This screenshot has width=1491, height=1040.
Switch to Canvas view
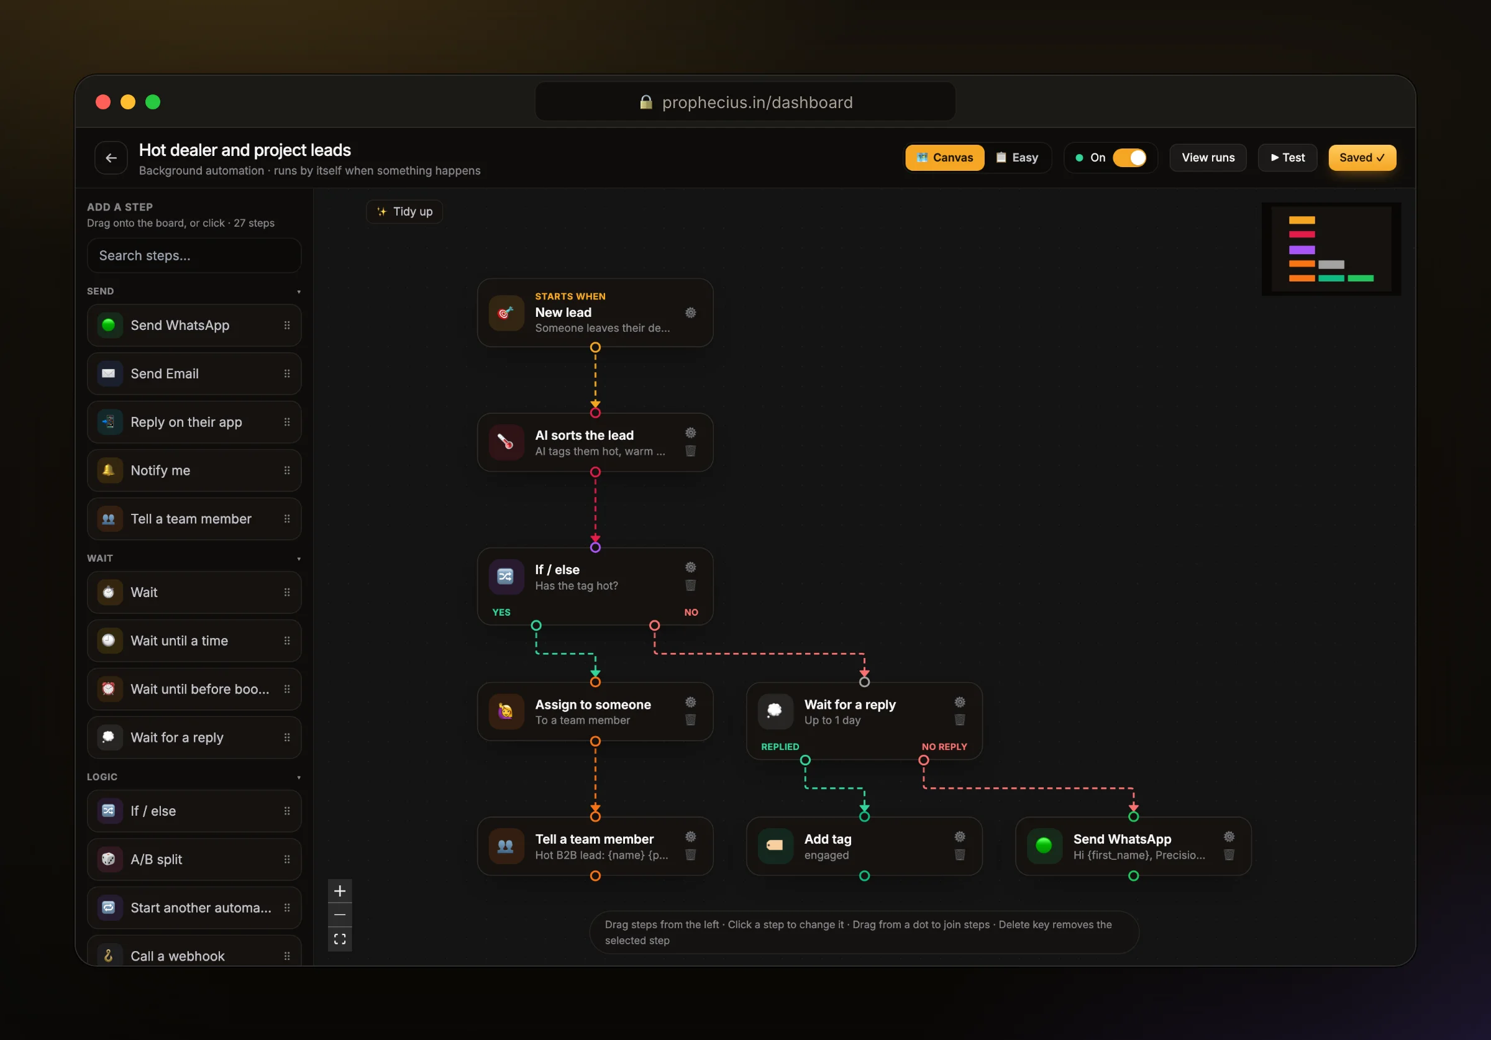point(944,158)
